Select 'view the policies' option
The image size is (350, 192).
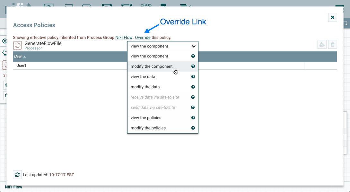[146, 118]
